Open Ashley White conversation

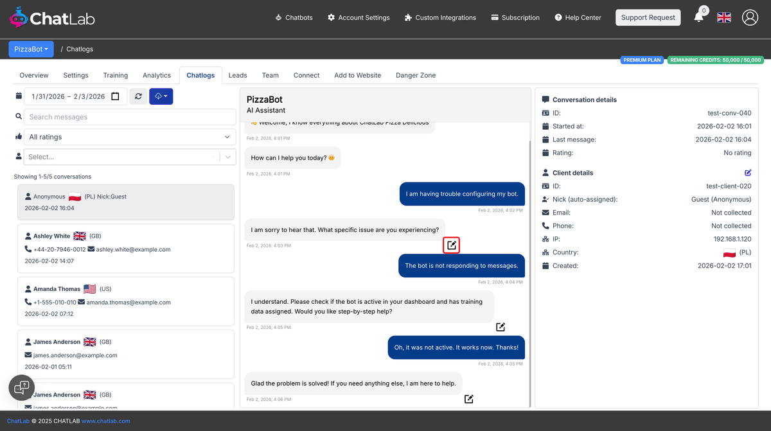tap(126, 249)
